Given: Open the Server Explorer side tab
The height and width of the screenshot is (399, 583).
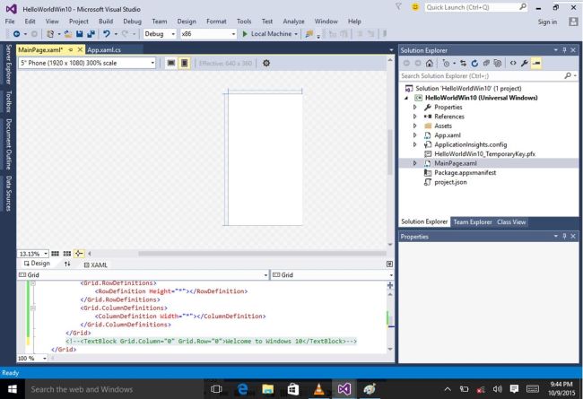Looking at the screenshot, I should point(9,64).
